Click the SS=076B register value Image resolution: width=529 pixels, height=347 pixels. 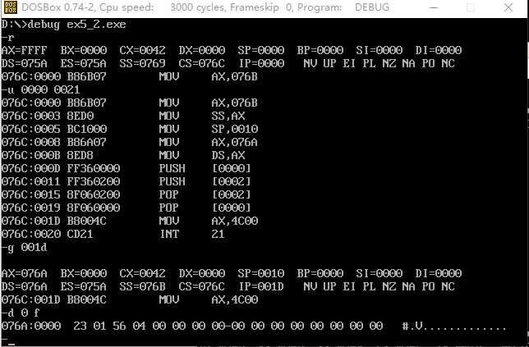pyautogui.click(x=142, y=286)
